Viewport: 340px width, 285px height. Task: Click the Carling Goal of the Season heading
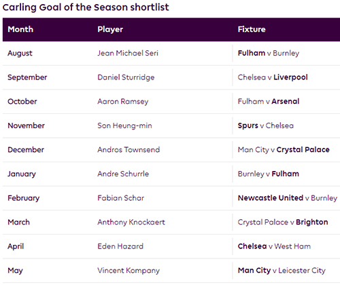tap(86, 7)
